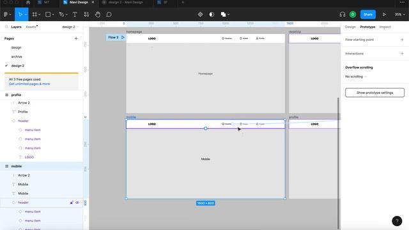
Task: Open the Move tool dropdown arrow
Action: point(26,15)
